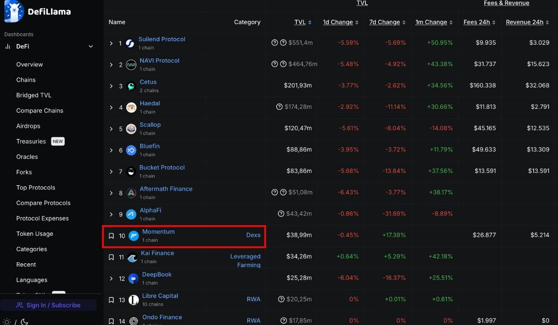
Task: Expand the Bucket Protocol row
Action: pyautogui.click(x=111, y=171)
